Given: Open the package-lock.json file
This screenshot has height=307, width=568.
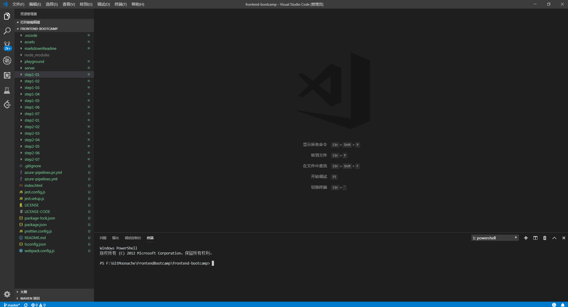Looking at the screenshot, I should point(54,218).
